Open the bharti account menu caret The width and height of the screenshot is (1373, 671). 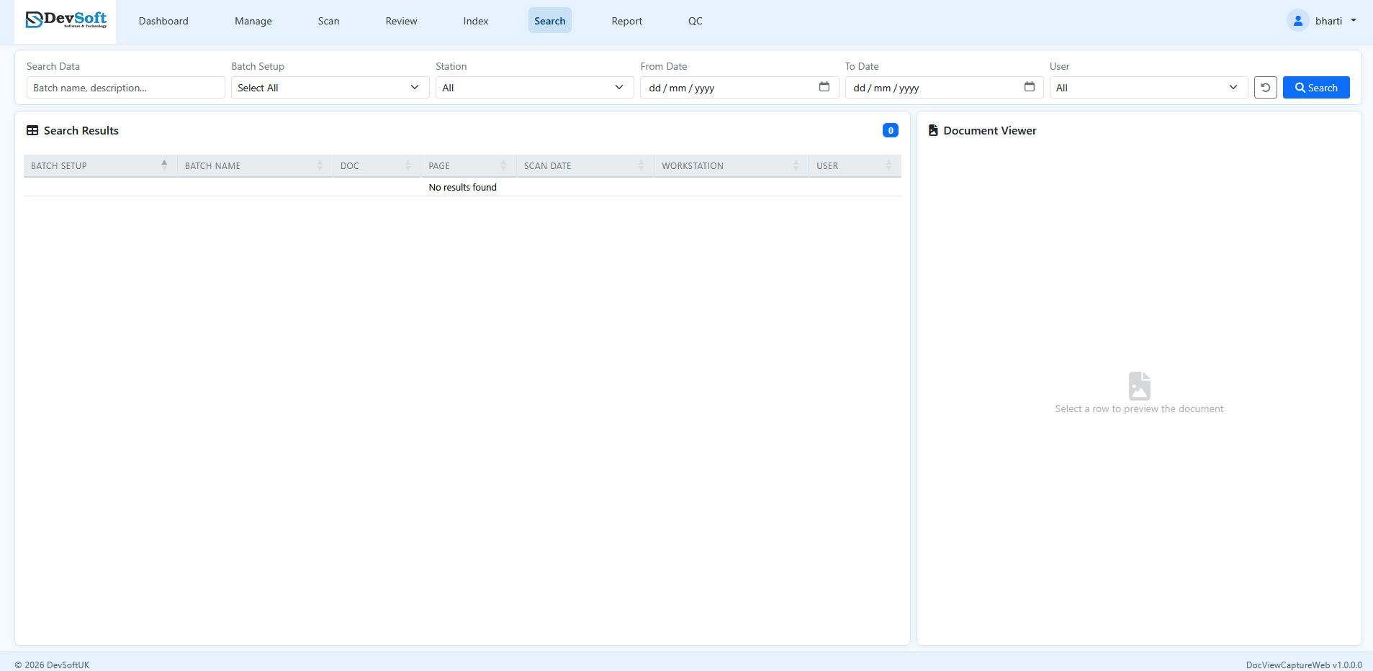[1354, 21]
